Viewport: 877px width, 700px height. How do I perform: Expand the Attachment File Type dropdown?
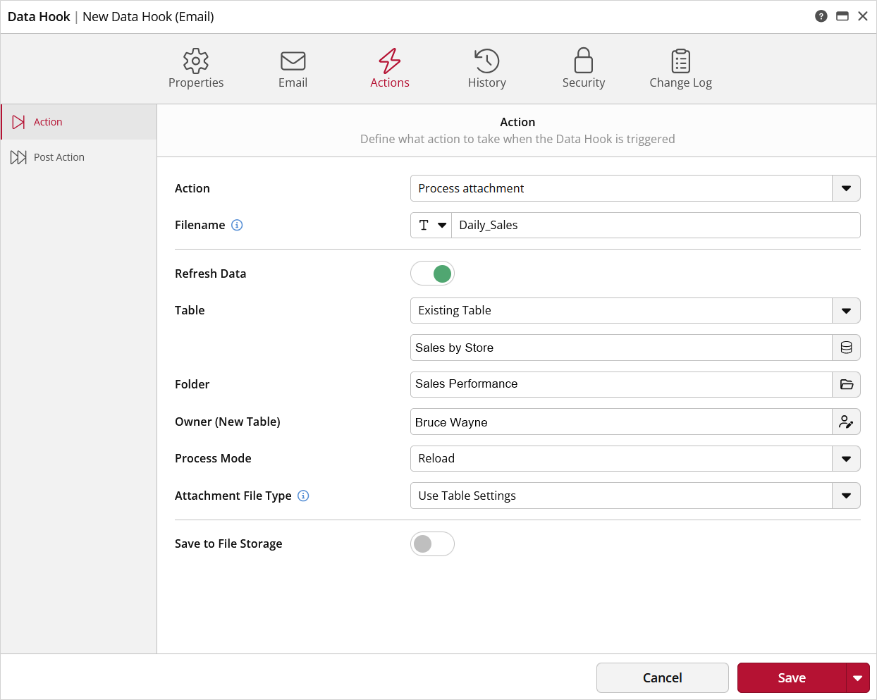tap(847, 496)
